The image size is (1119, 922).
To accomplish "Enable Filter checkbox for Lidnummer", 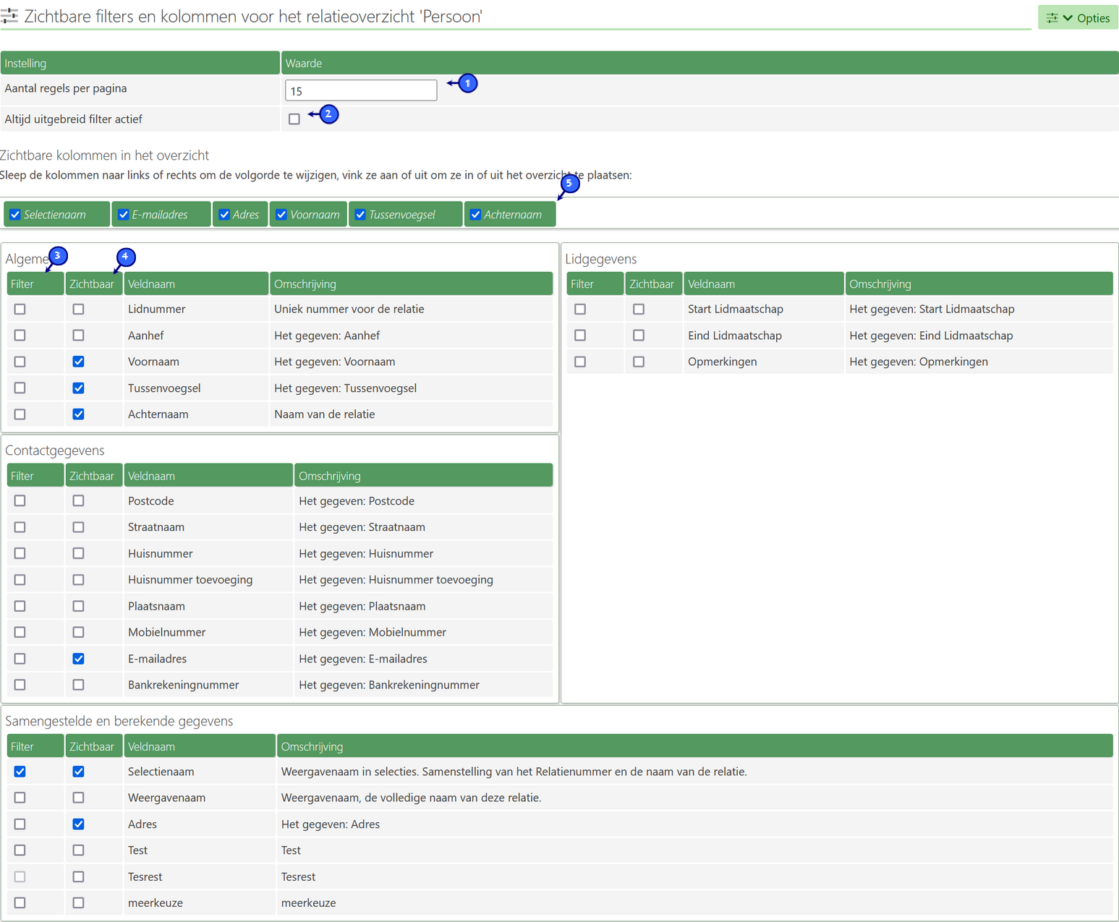I will [20, 309].
